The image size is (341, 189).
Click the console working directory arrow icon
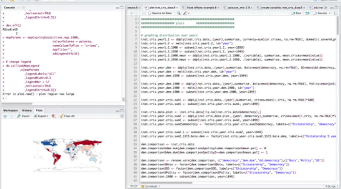[23, 8]
